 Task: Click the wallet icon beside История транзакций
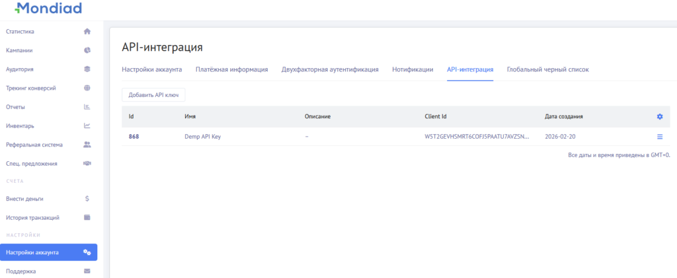tap(87, 218)
